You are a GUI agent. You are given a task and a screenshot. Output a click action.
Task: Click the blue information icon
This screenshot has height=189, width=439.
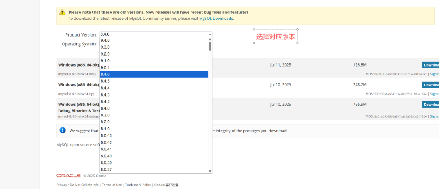click(x=63, y=130)
